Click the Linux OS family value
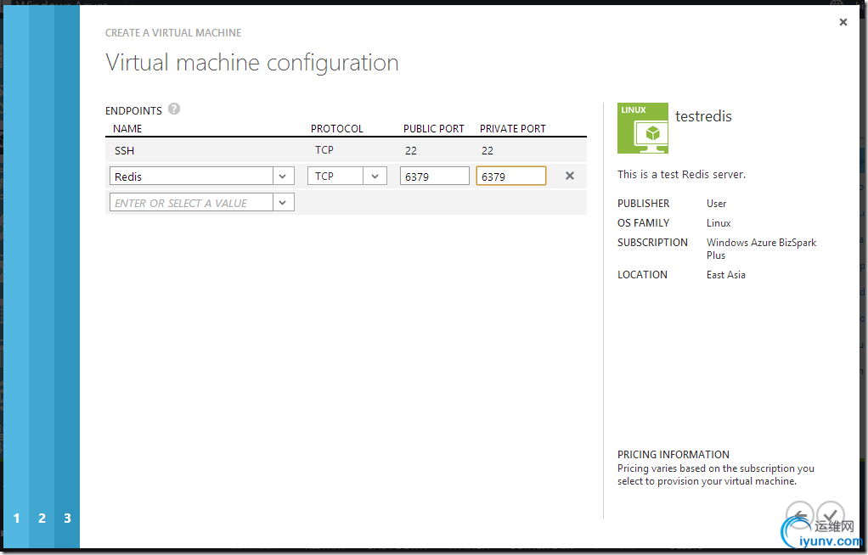 [719, 223]
